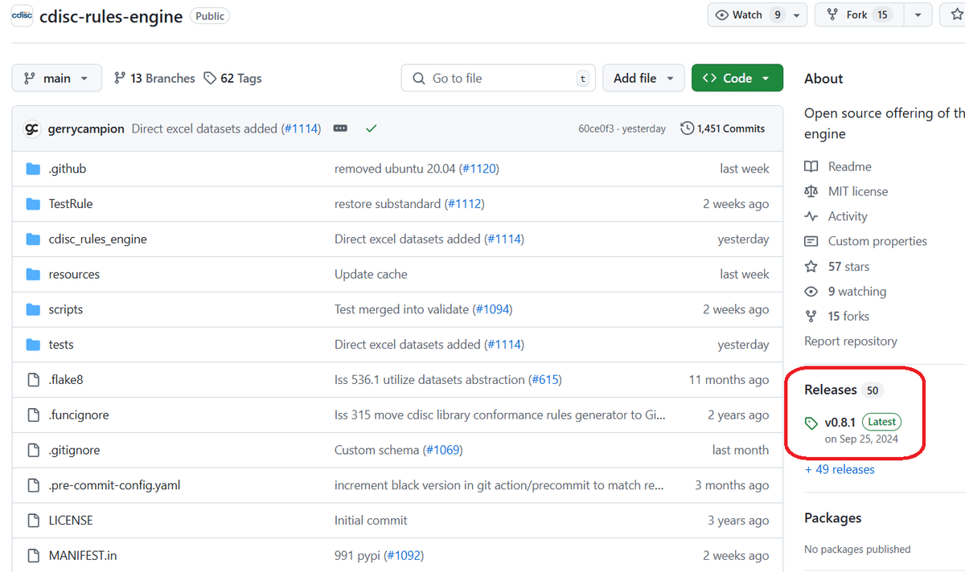Open the MIT license link
Image resolution: width=965 pixels, height=572 pixels.
[x=857, y=191]
